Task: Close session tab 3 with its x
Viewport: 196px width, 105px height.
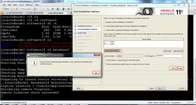Action: pos(66,13)
